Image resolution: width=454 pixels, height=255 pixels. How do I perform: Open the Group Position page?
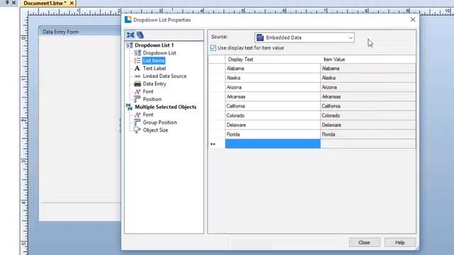[x=160, y=123]
